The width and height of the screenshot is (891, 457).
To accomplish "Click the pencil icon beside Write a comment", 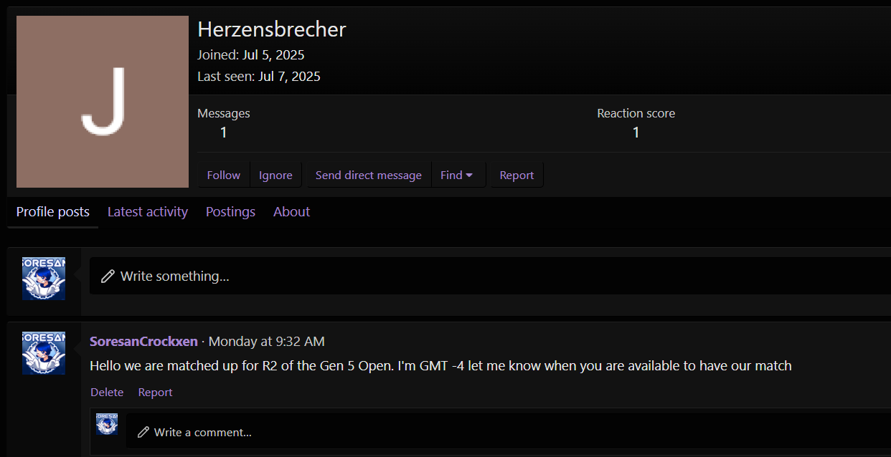I will pyautogui.click(x=143, y=432).
